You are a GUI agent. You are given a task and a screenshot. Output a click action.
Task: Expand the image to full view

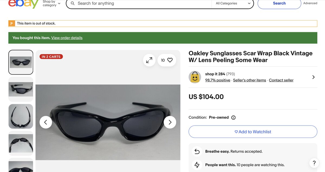pyautogui.click(x=149, y=60)
